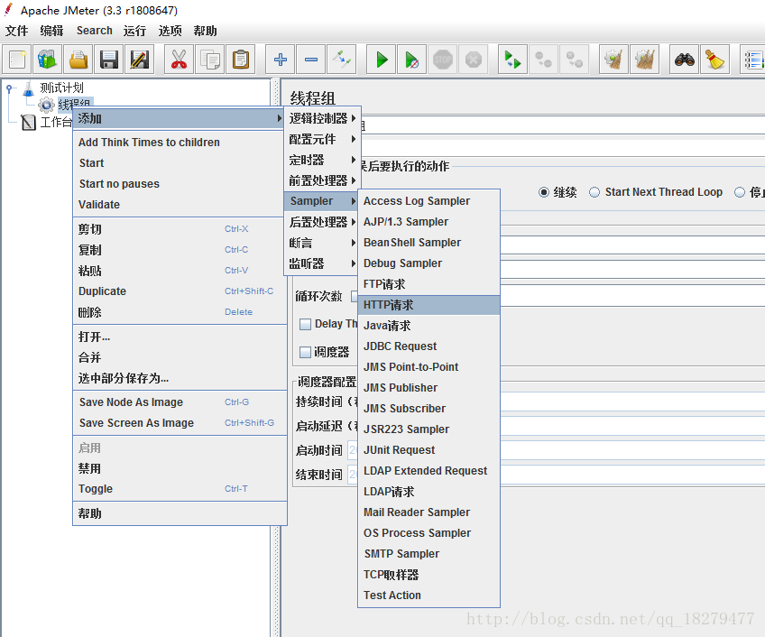Image resolution: width=765 pixels, height=637 pixels.
Task: Click the Search binoculars icon
Action: click(x=684, y=60)
